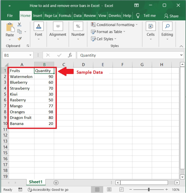Image resolution: width=186 pixels, height=193 pixels.
Task: Open the Format as Table menu
Action: pyautogui.click(x=108, y=32)
